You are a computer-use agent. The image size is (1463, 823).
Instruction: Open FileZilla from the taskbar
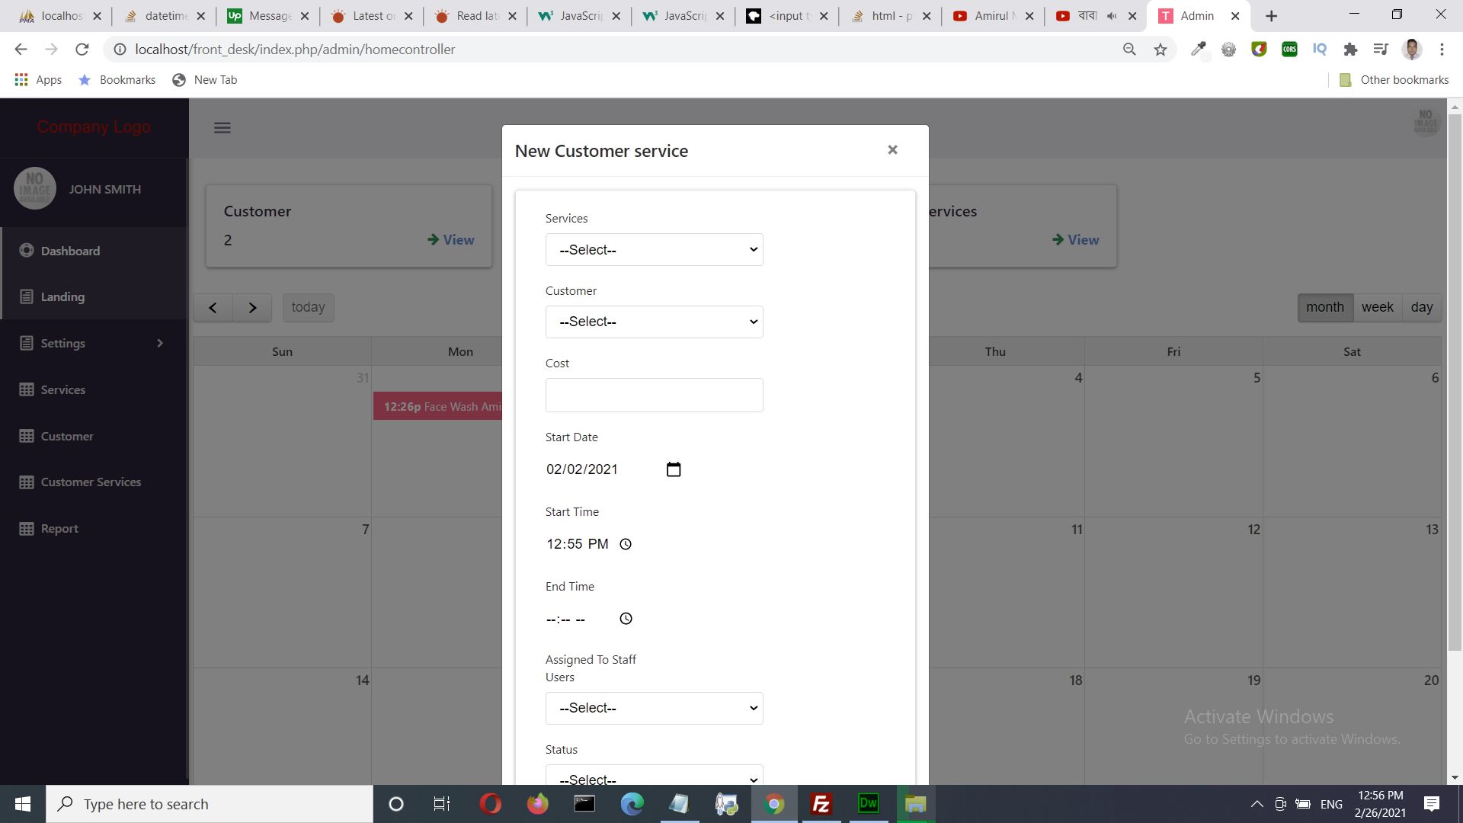821,804
